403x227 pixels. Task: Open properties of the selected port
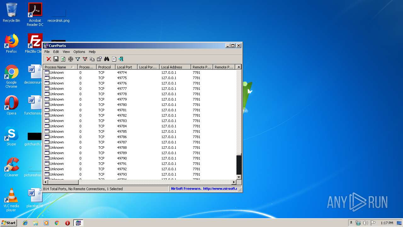(x=99, y=59)
